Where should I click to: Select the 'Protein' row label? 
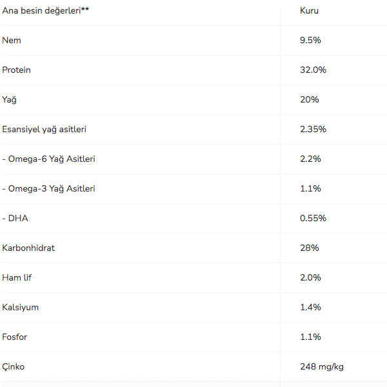16,70
